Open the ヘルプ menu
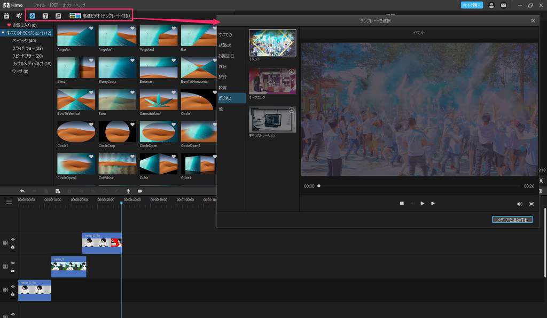Viewport: 547px width, 318px height. [x=80, y=5]
